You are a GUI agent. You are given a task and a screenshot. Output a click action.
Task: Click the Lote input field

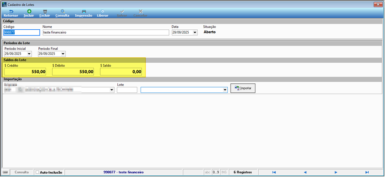(127, 90)
